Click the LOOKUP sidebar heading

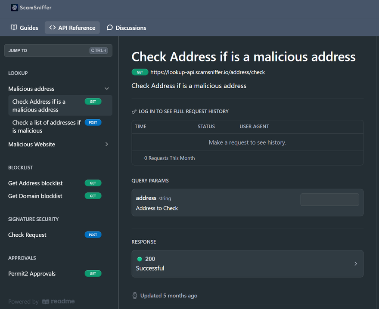[18, 73]
